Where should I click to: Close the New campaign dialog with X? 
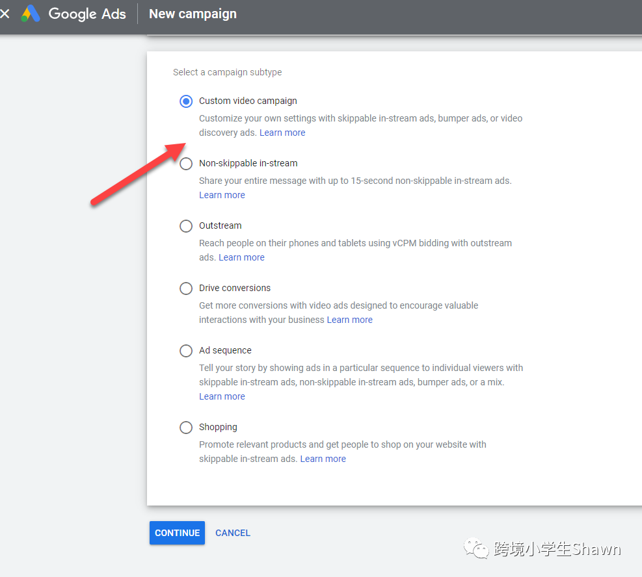5,14
